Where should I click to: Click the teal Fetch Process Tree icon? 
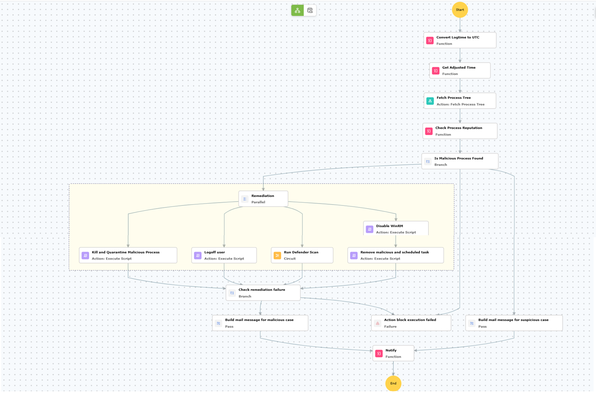click(430, 101)
